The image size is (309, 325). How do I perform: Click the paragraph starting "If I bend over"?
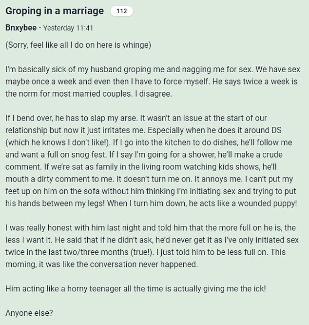tap(151, 161)
